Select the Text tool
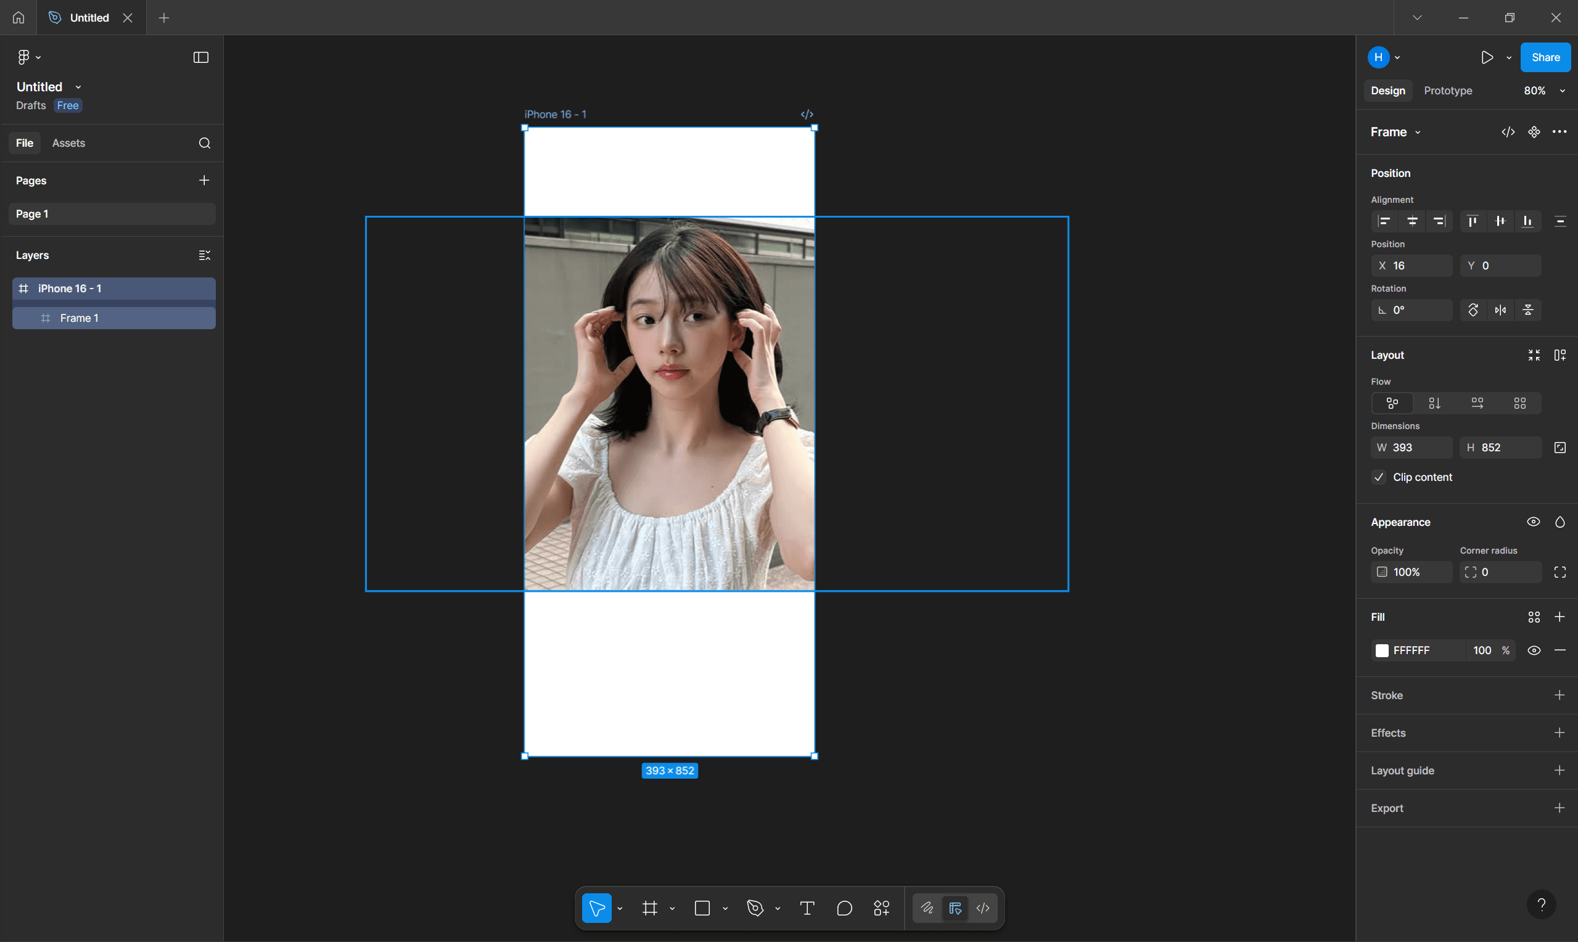 (807, 907)
